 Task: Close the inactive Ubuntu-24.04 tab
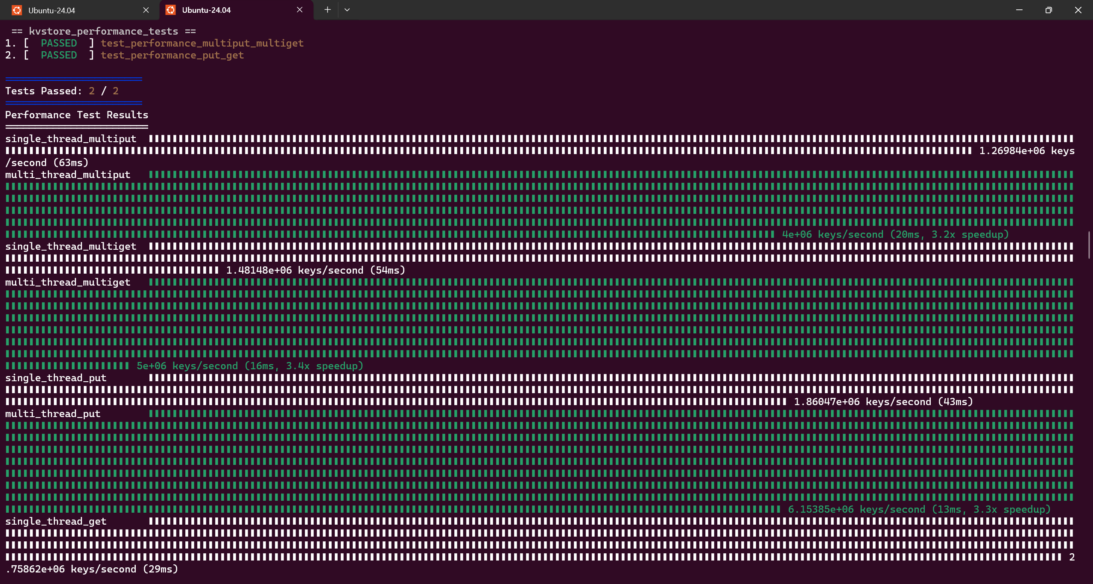[x=146, y=10]
